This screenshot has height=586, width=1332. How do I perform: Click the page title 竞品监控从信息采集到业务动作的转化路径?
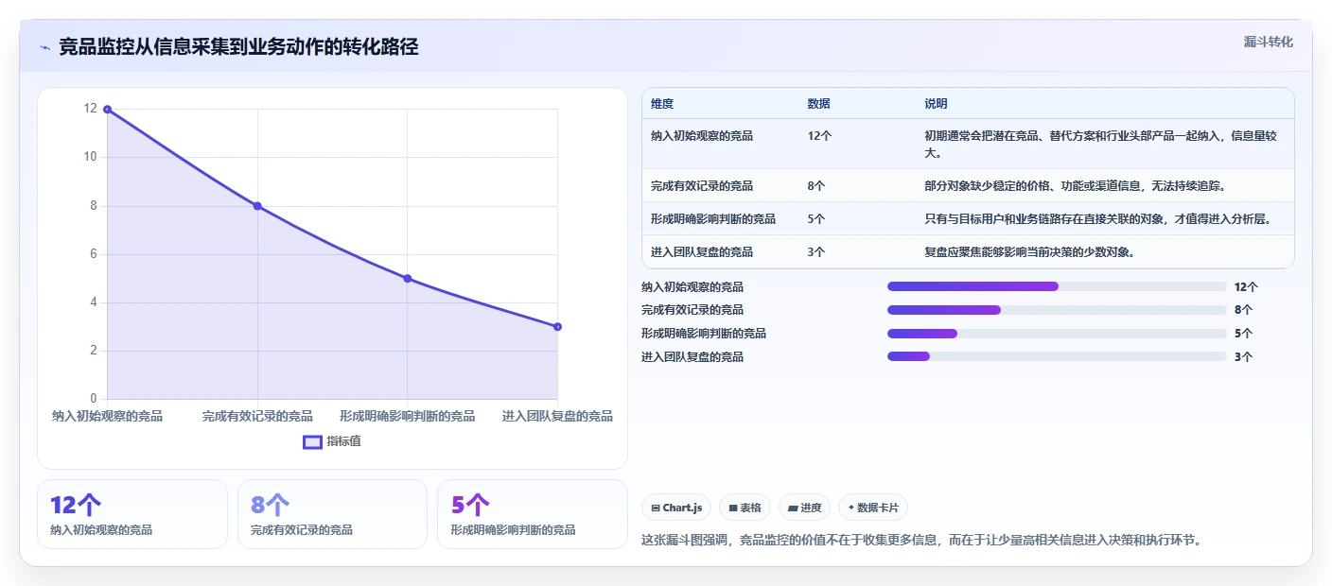(238, 47)
